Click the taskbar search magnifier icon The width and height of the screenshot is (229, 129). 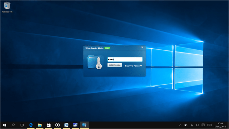(13, 125)
